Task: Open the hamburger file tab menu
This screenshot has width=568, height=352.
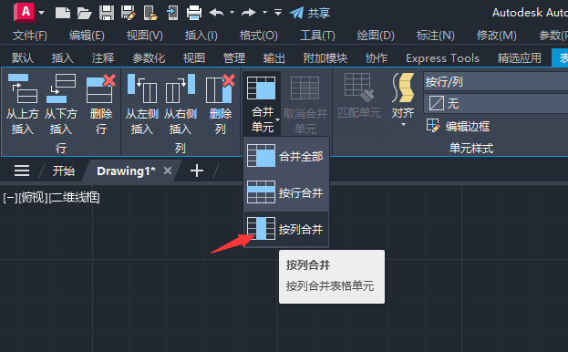Action: pyautogui.click(x=22, y=171)
